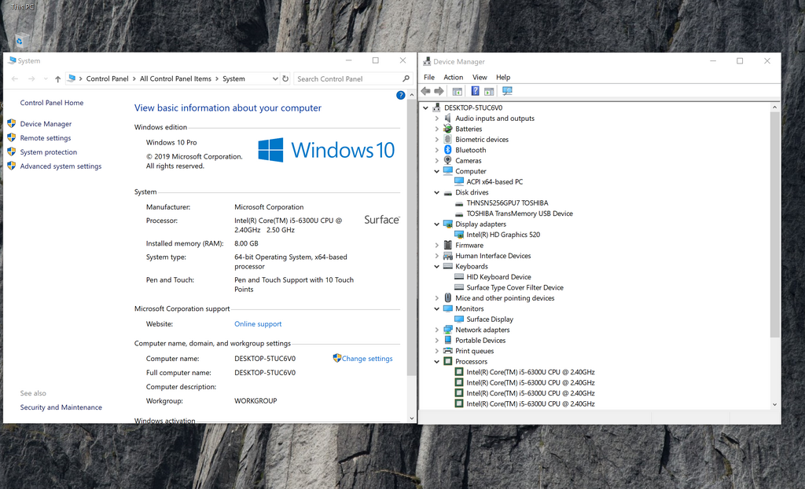
Task: Click the blue Help question mark toolbar icon
Action: (476, 91)
